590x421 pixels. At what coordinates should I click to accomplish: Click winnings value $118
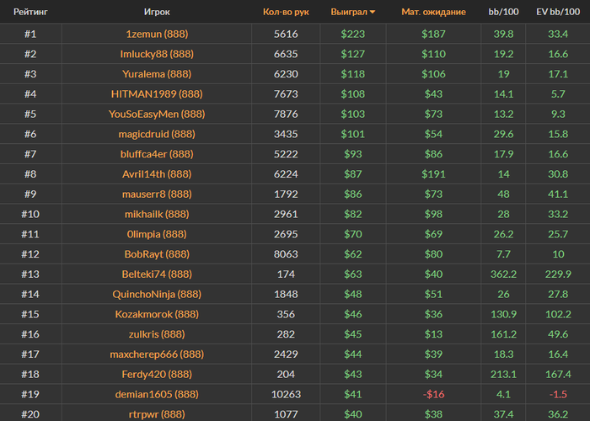(x=353, y=74)
